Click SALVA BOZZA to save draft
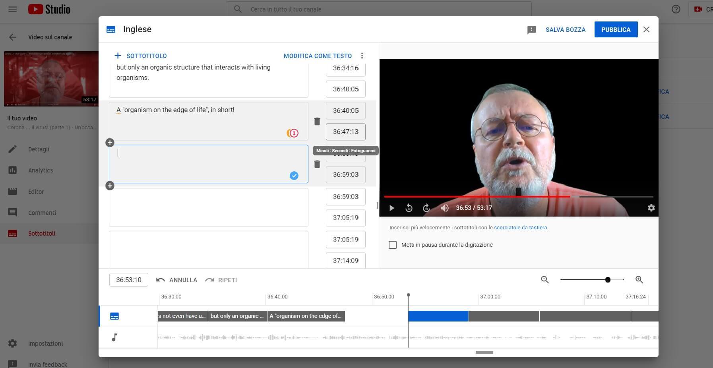Image resolution: width=713 pixels, height=368 pixels. pos(565,30)
